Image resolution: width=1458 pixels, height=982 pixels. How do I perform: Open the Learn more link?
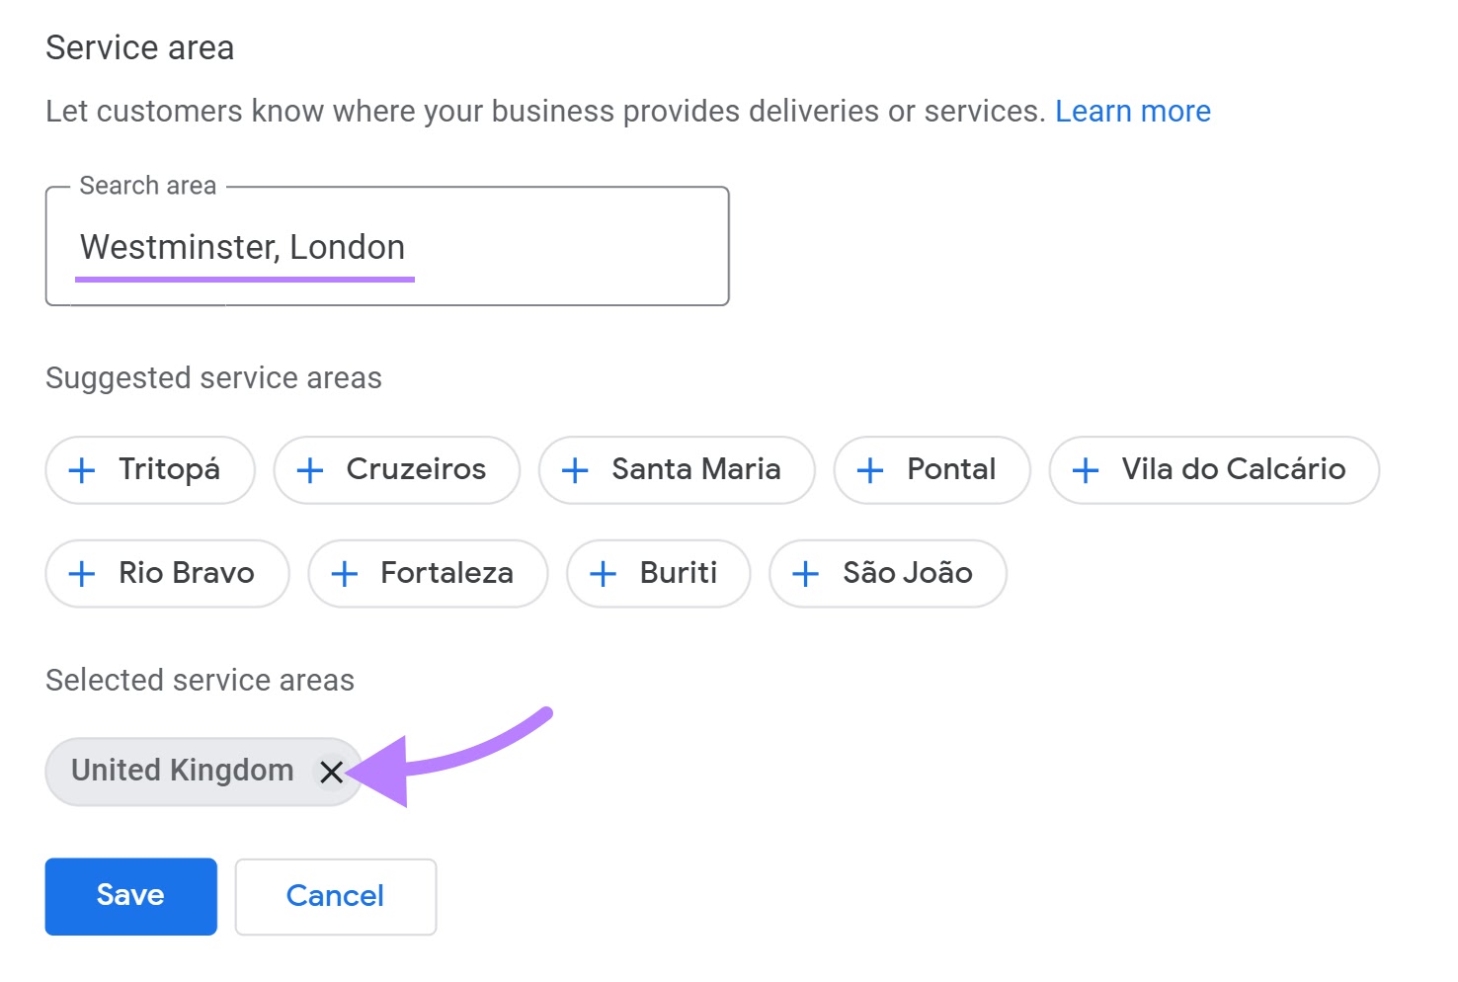pyautogui.click(x=1132, y=112)
